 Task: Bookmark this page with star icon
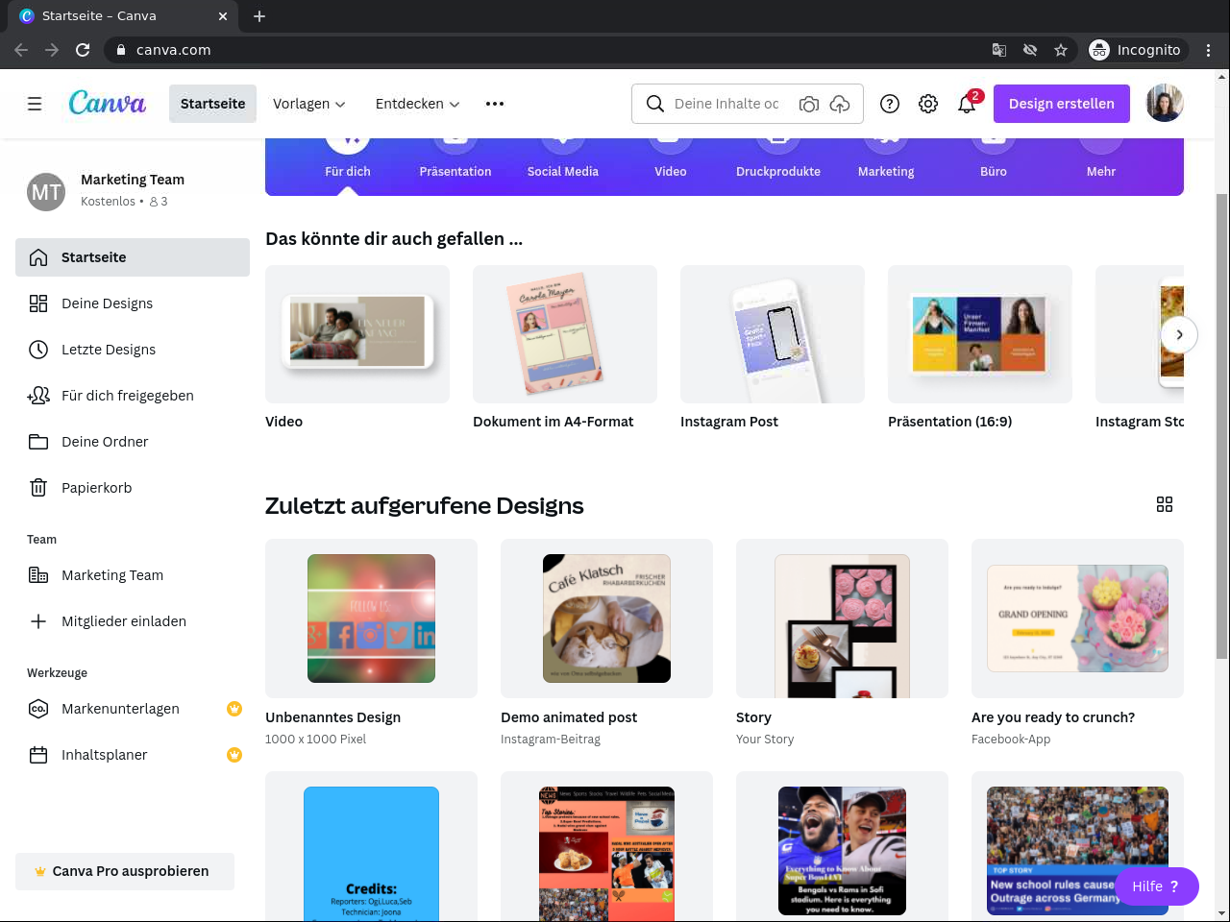(1061, 50)
